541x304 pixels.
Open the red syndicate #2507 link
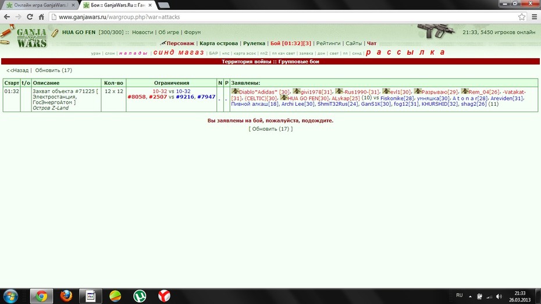tap(158, 97)
